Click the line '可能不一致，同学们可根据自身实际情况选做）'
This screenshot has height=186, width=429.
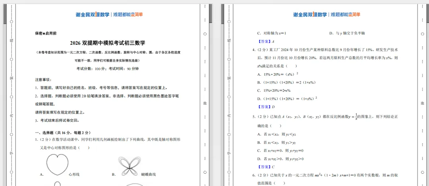pos(108,60)
